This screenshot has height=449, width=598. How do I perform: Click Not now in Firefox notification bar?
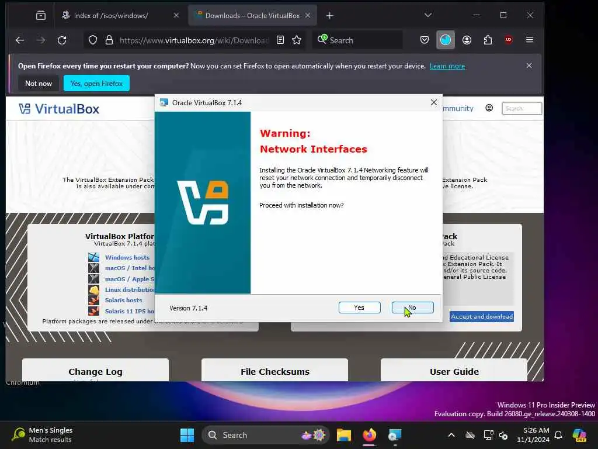tap(39, 83)
